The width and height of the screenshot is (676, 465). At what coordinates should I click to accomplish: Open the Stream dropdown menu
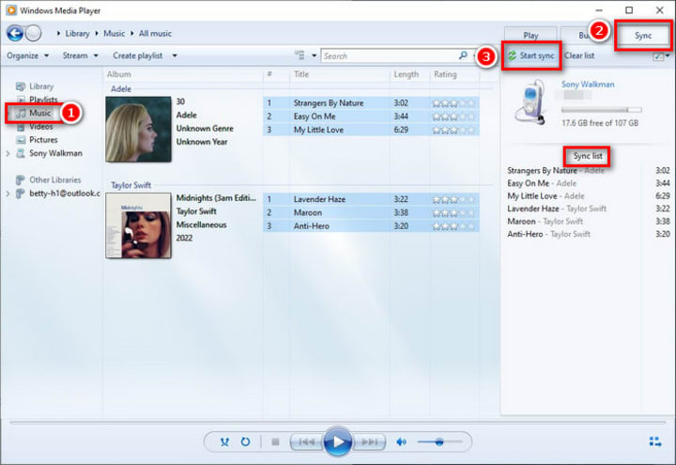coord(80,55)
